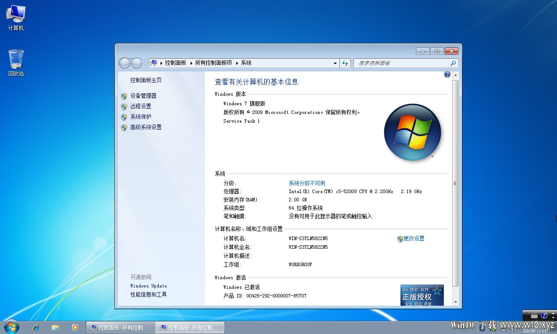
Task: Go to 控制面板 in the breadcrumb
Action: click(175, 63)
